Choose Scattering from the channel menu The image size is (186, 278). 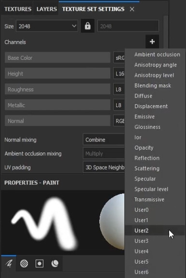pos(155,168)
